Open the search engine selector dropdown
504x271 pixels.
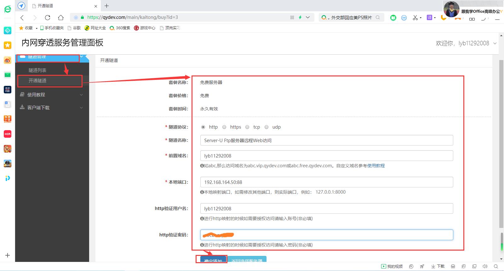(x=325, y=18)
